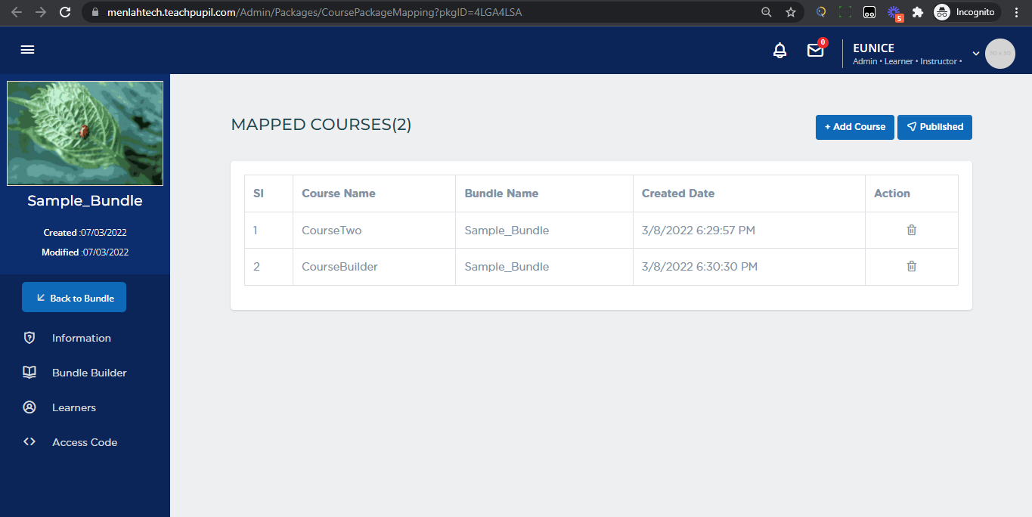The height and width of the screenshot is (517, 1032).
Task: Delete the CourseBuilder mapping
Action: click(911, 266)
